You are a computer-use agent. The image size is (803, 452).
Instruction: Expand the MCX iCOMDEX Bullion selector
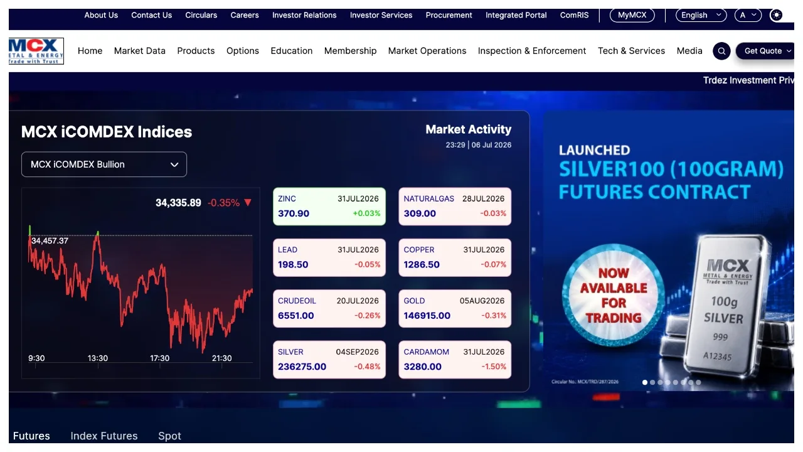(104, 164)
